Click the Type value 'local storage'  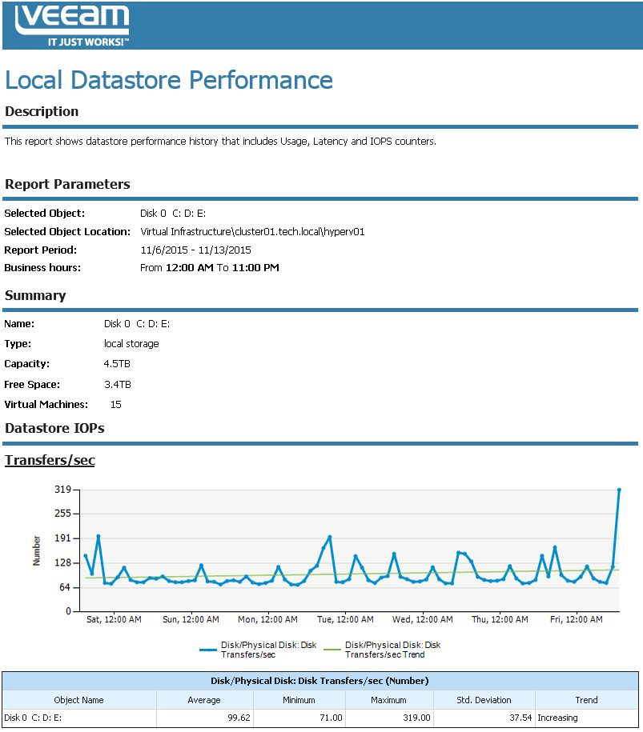click(x=131, y=344)
